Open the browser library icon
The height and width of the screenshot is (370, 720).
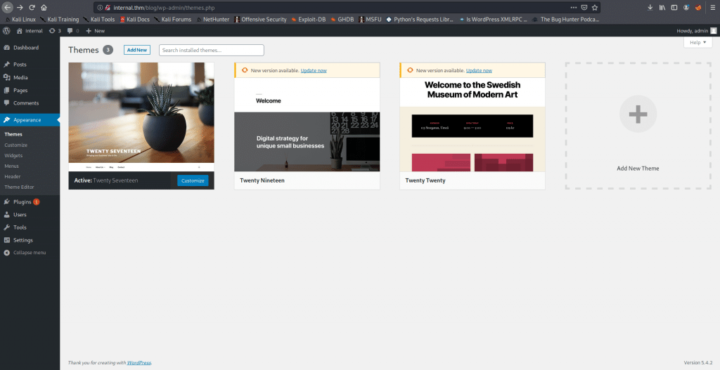click(x=662, y=7)
